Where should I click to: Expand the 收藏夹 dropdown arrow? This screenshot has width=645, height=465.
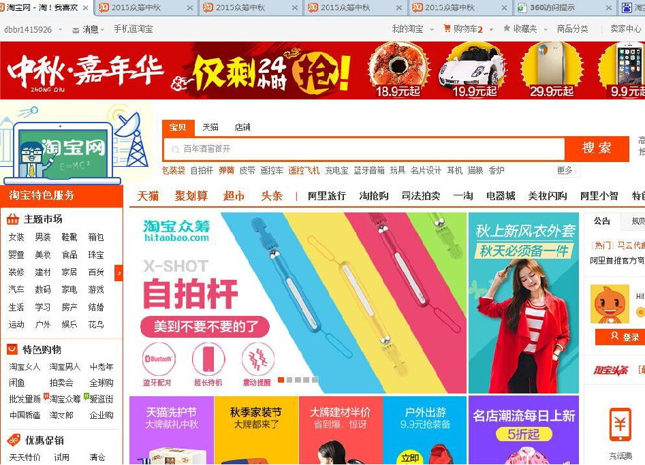click(x=546, y=29)
